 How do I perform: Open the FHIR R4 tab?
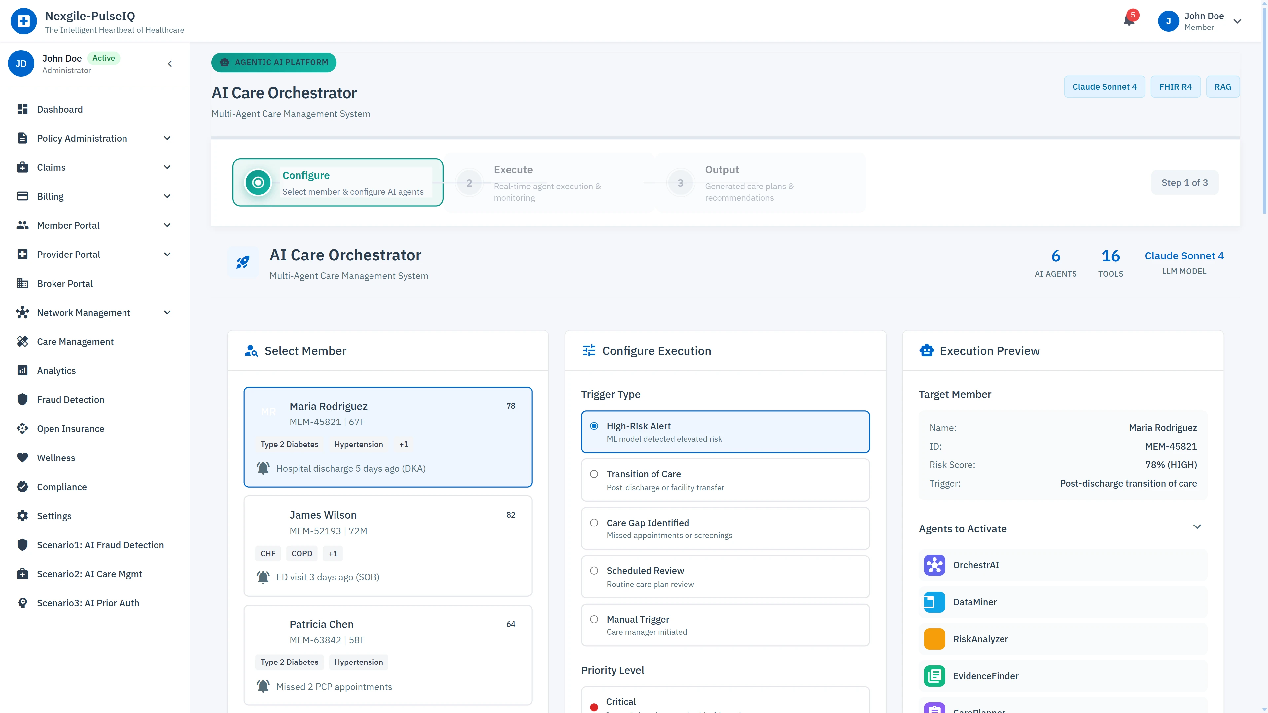pos(1176,86)
